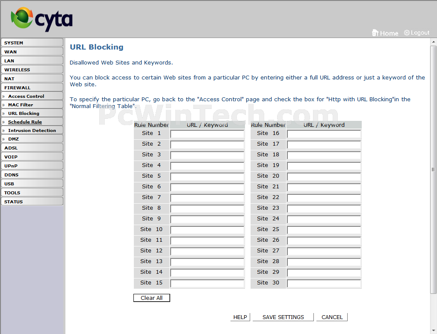Click the 'URL Blocking' page heading
Screen dimensions: 437x334
97,47
